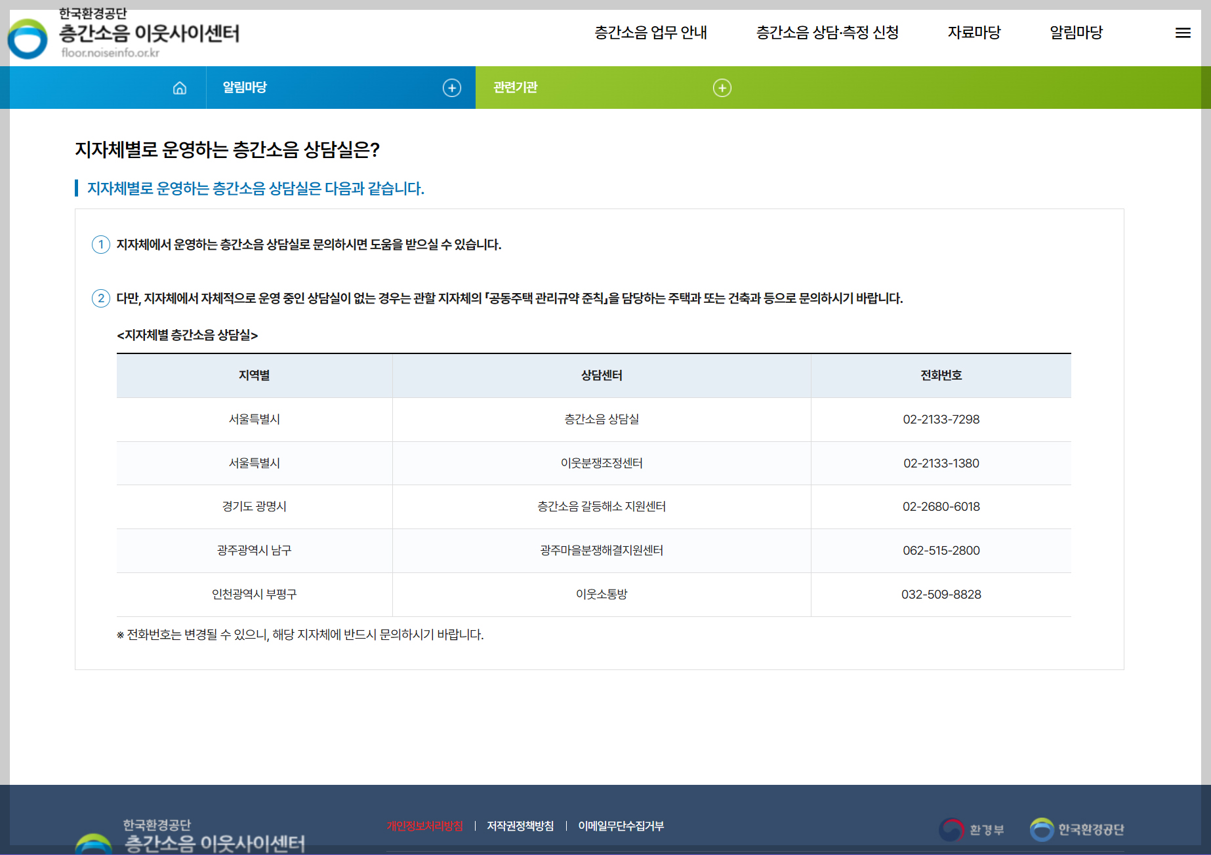
Task: Select 자료마당 in the top navigation
Action: [x=975, y=33]
